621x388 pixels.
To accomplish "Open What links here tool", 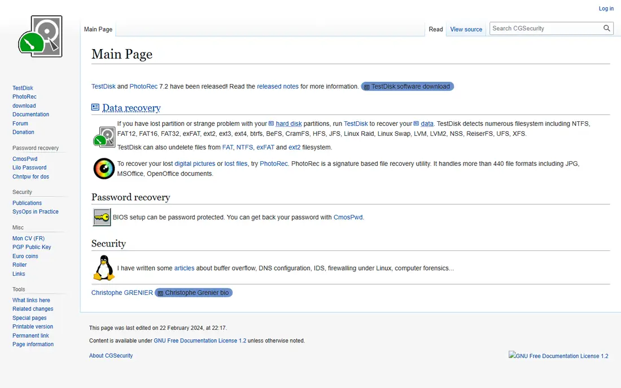I will [x=31, y=300].
